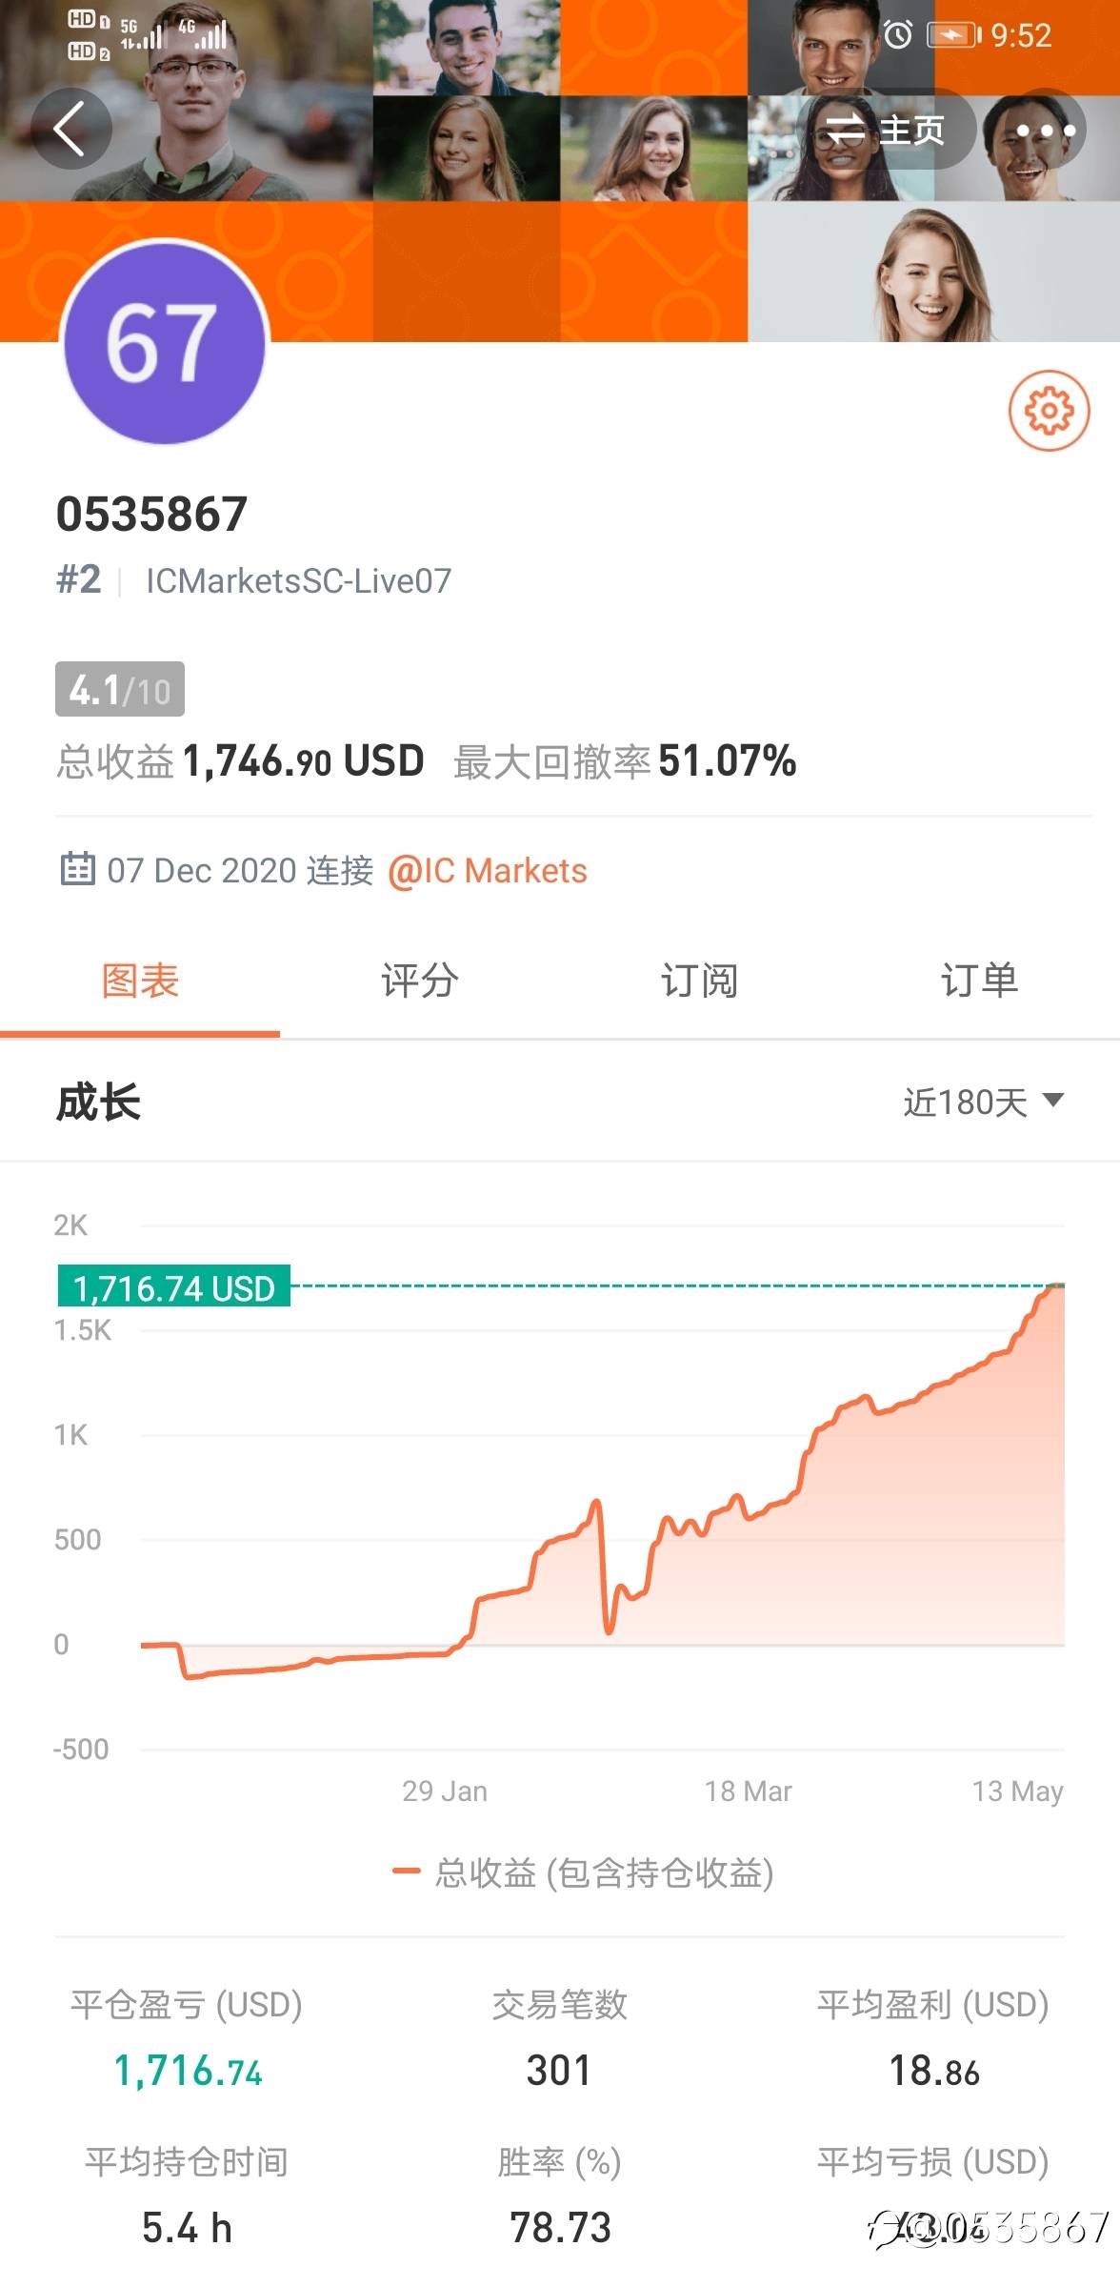Tap the 主页 switch button
The height and width of the screenshot is (2287, 1120).
(x=886, y=130)
